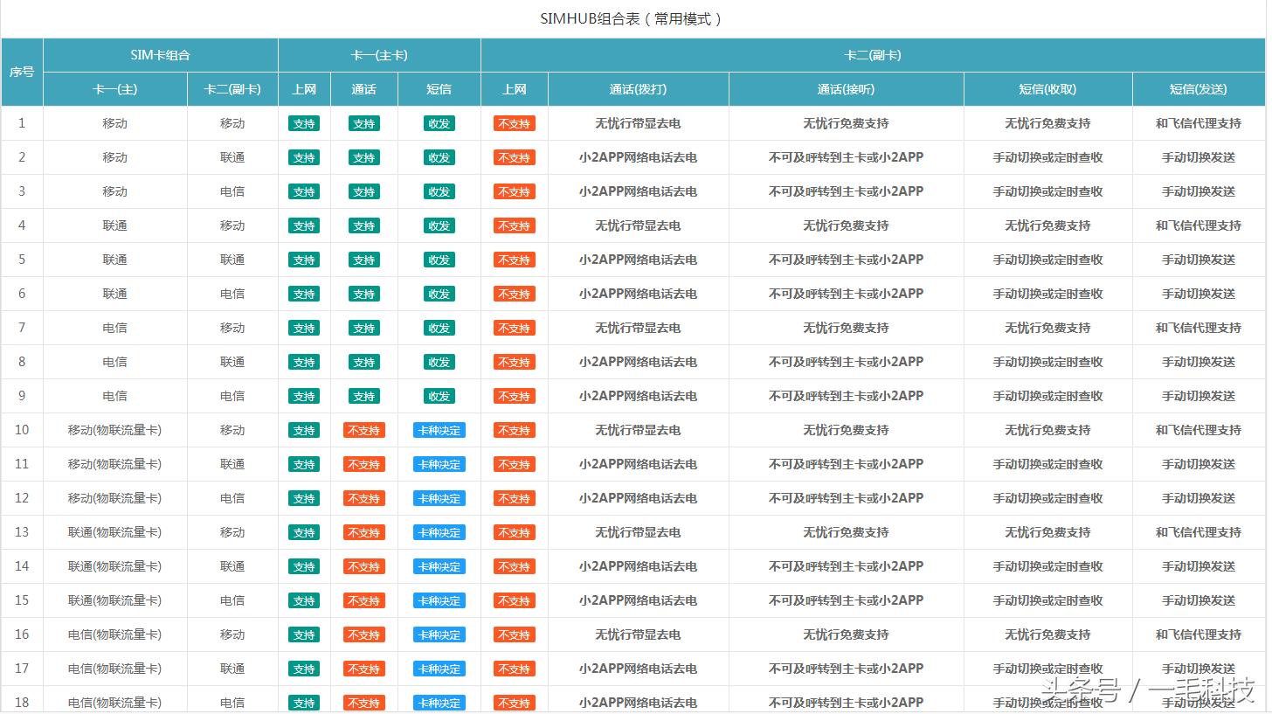Image resolution: width=1272 pixels, height=714 pixels.
Task: Toggle the 不支持 badge in row 1 卡二 上网
Action: (x=514, y=123)
